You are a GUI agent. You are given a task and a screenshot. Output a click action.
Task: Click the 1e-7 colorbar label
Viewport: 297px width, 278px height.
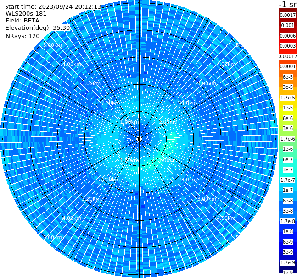[x=287, y=190]
